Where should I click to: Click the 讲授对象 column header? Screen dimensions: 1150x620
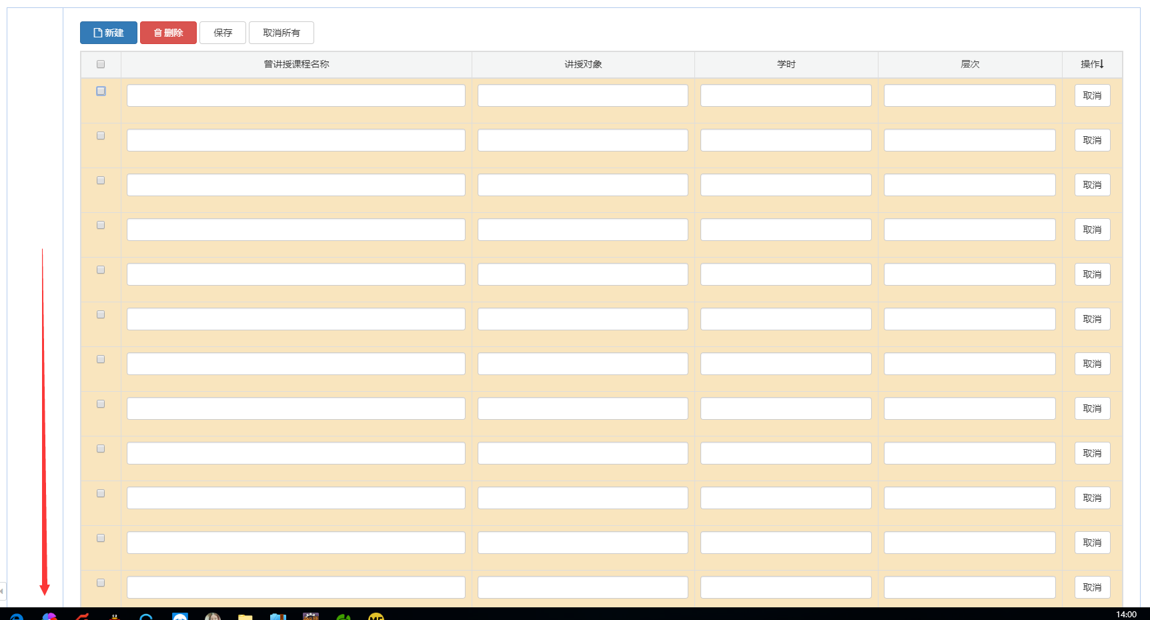pos(583,64)
